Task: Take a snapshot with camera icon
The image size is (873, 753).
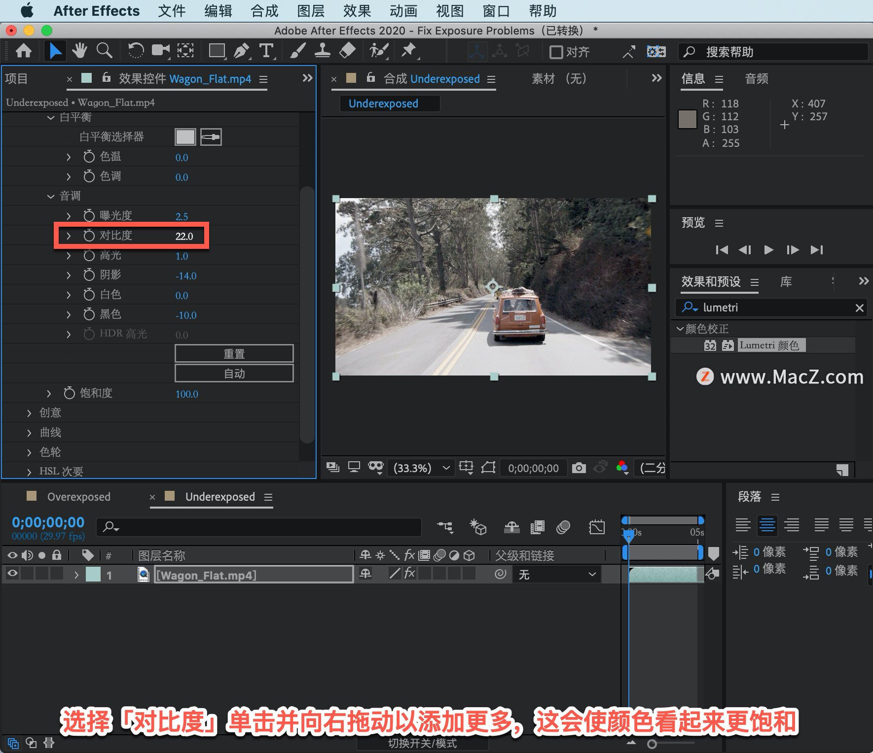Action: (x=579, y=468)
